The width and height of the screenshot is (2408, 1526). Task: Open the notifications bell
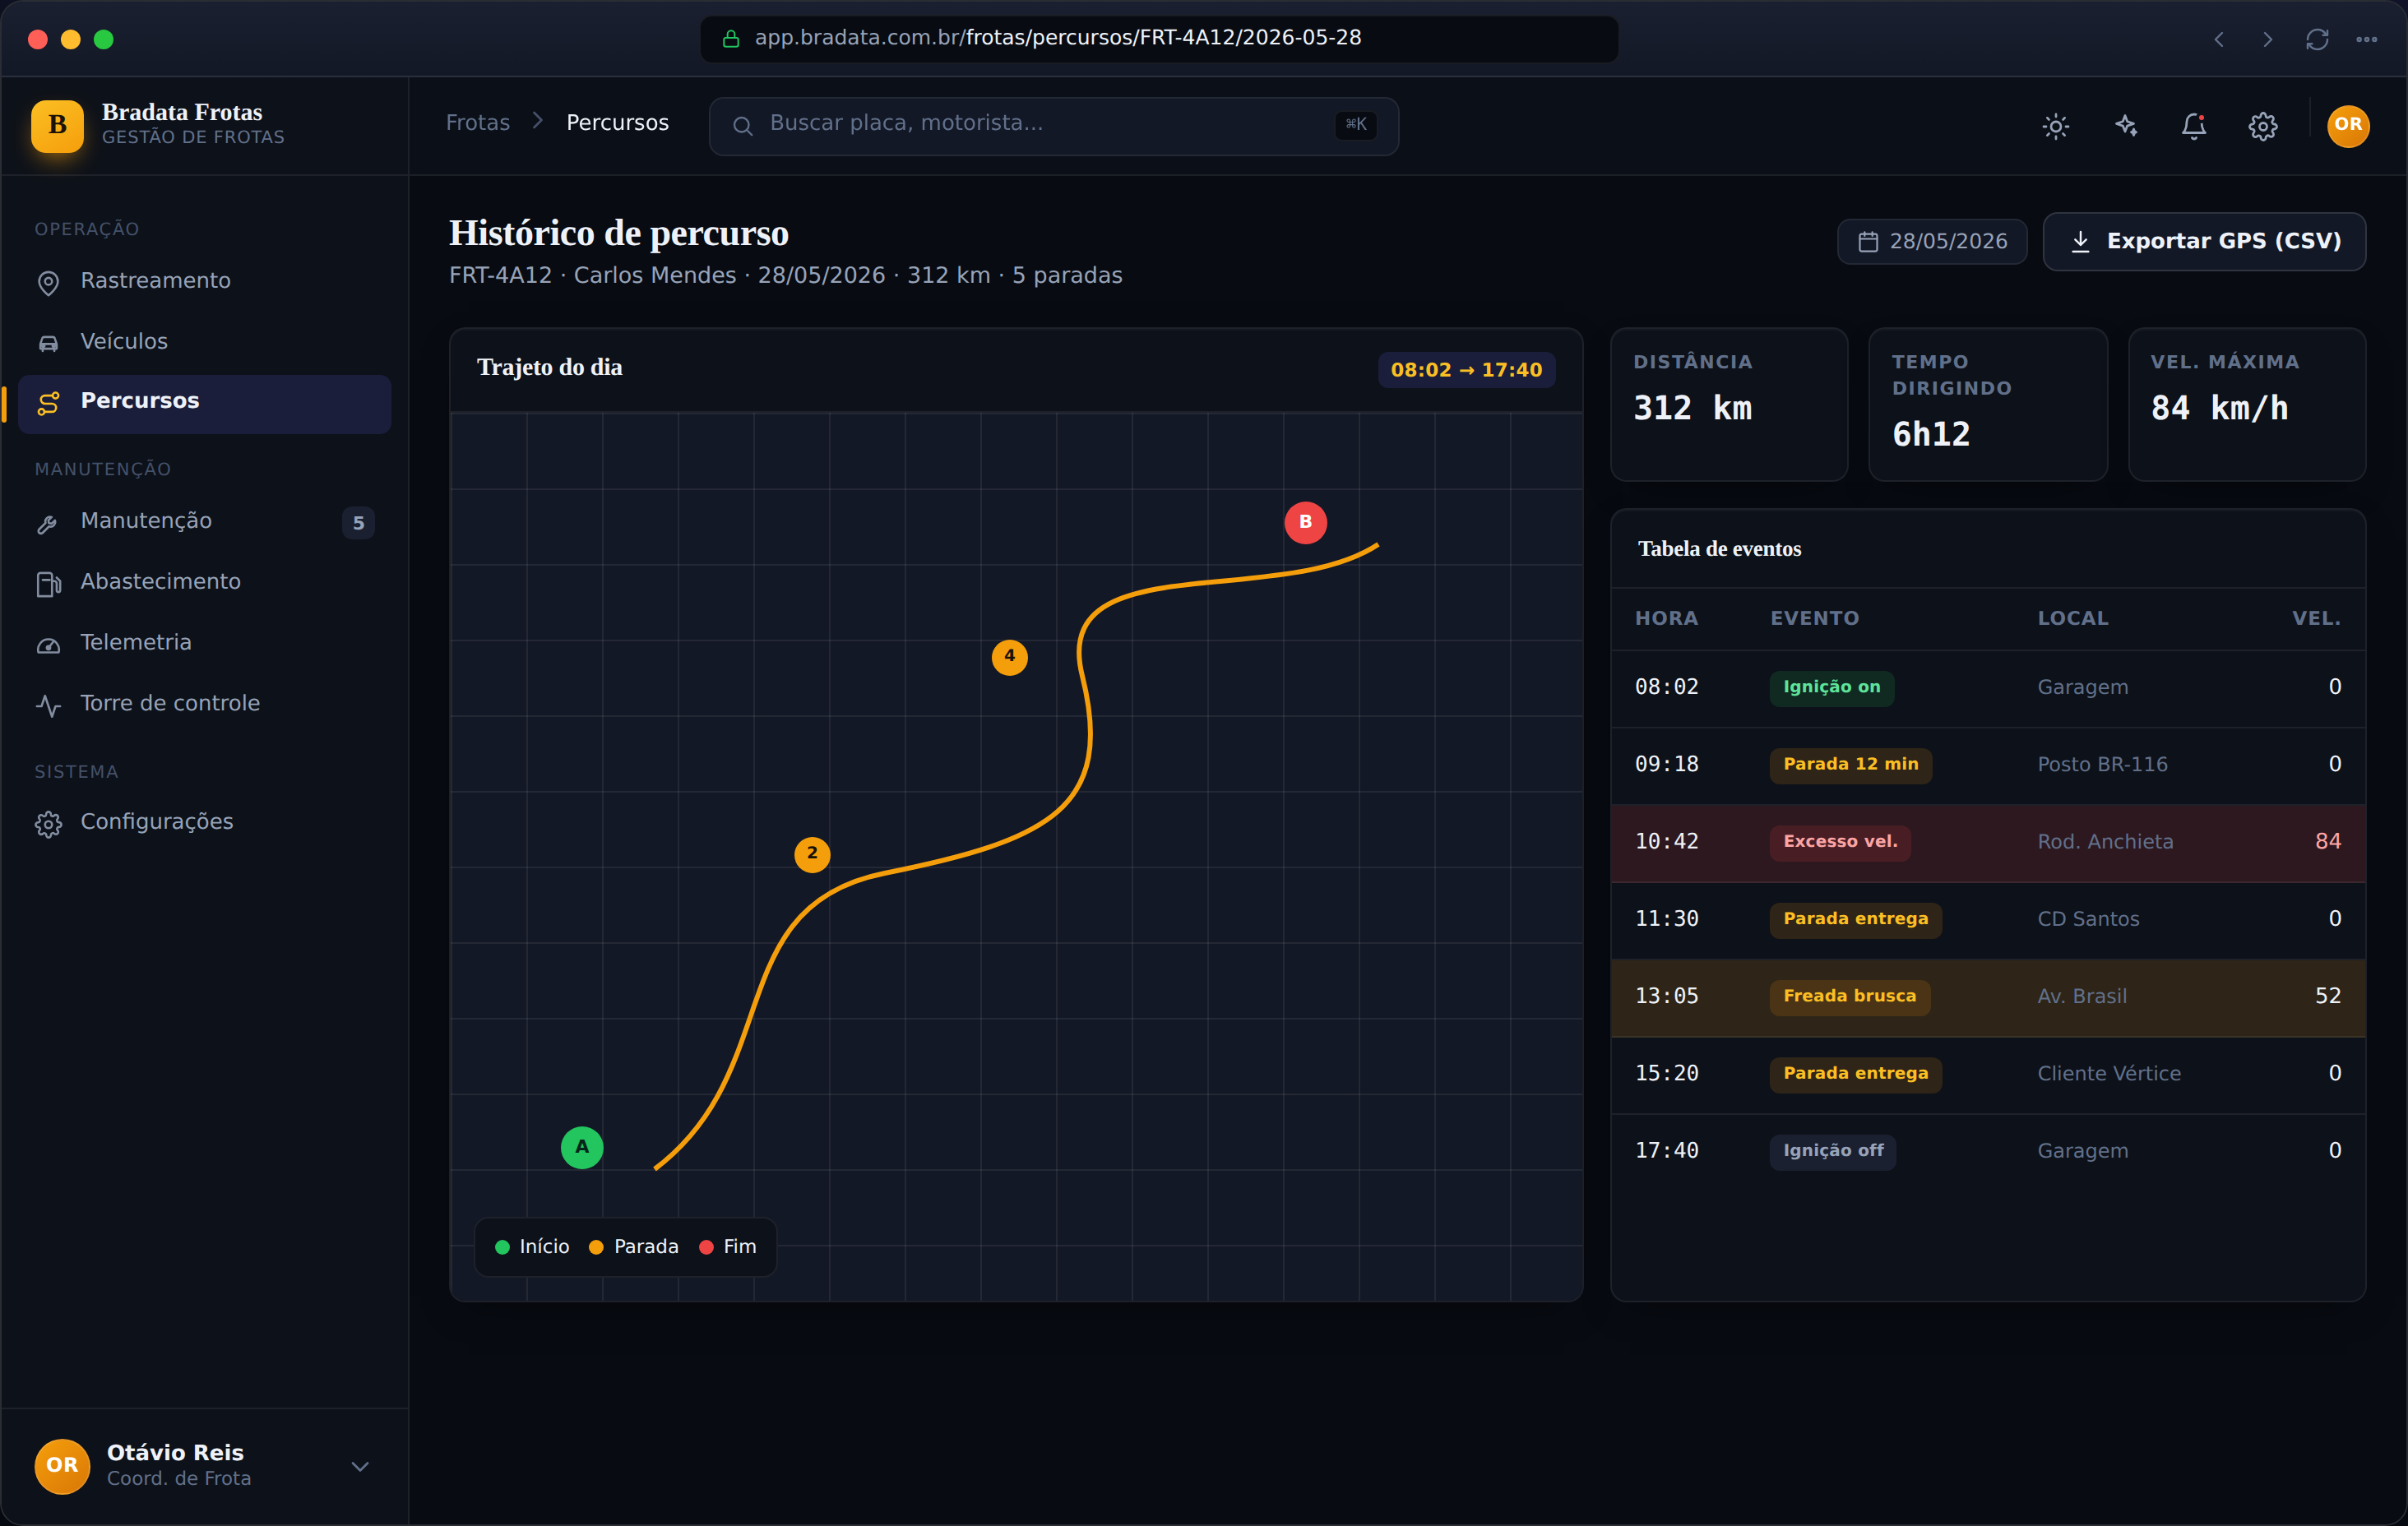pyautogui.click(x=2194, y=126)
